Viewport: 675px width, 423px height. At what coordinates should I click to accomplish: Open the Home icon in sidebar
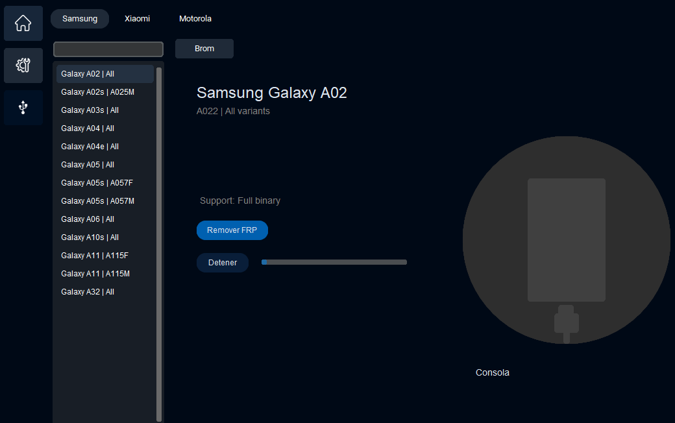point(23,23)
